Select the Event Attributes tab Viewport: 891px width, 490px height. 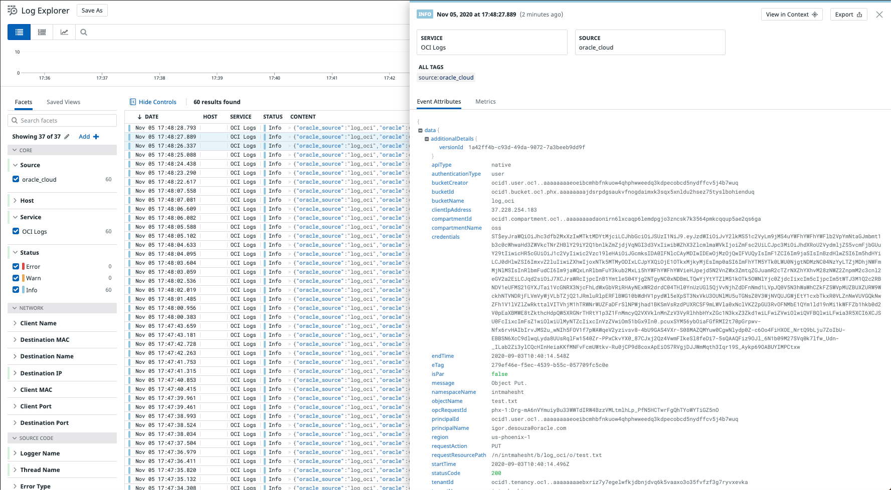tap(439, 102)
